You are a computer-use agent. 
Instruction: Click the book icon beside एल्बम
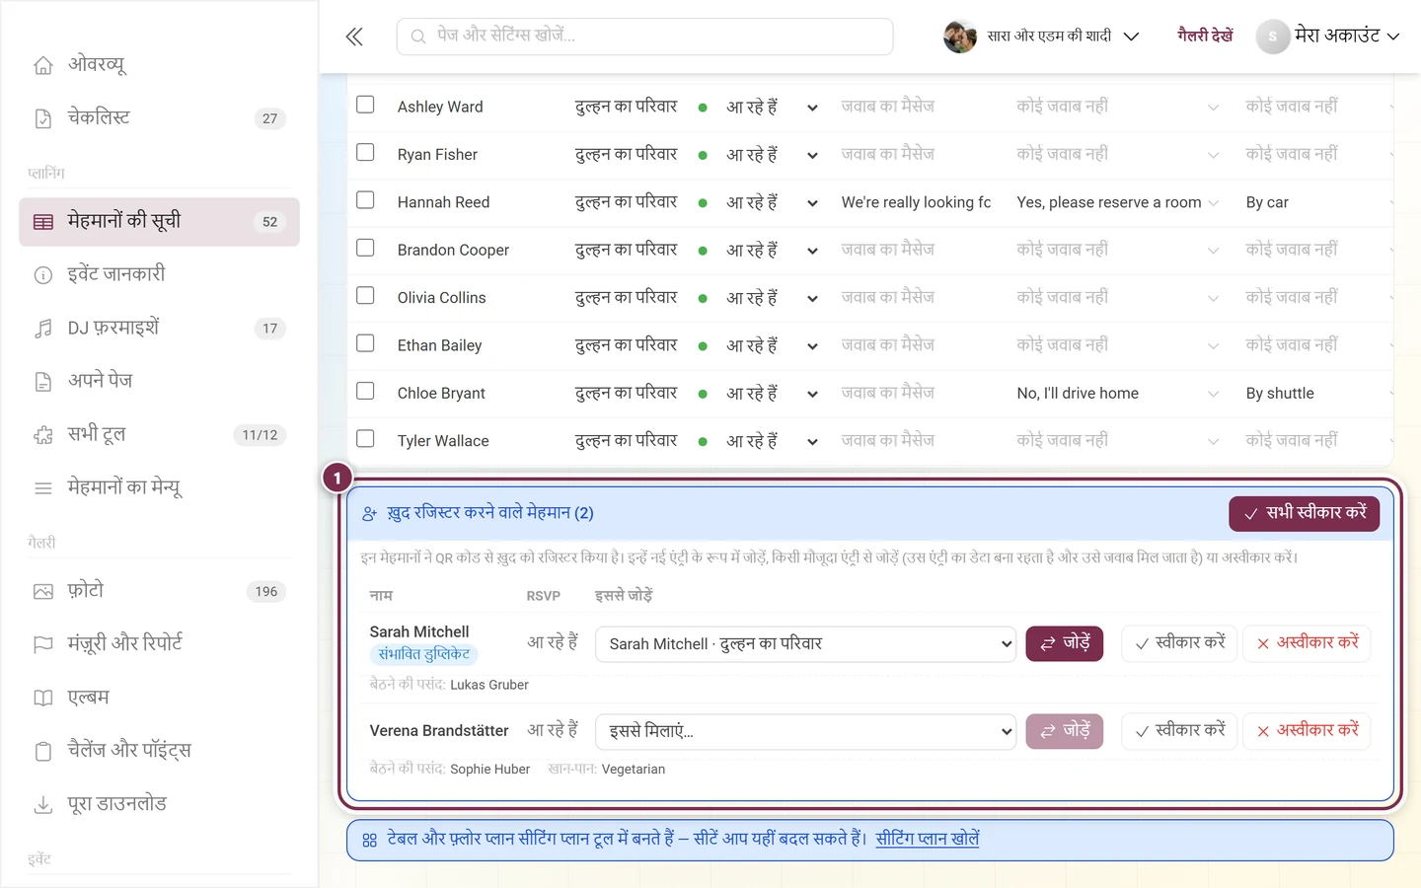[43, 698]
